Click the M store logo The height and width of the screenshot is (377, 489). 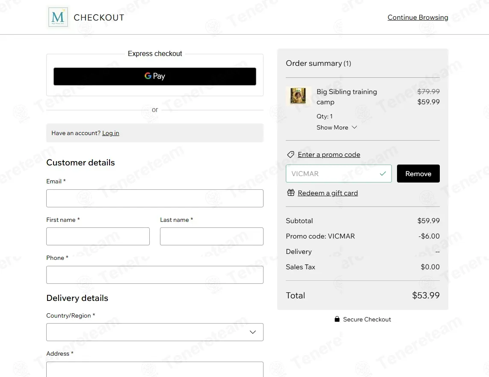tap(58, 18)
